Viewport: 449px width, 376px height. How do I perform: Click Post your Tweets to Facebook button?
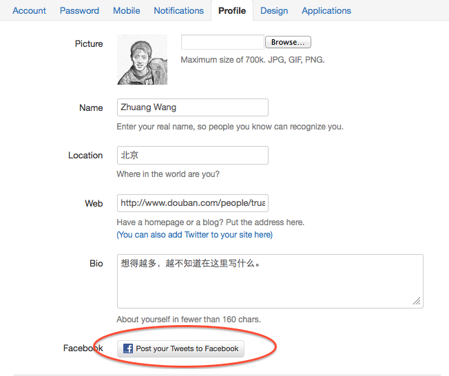[181, 348]
